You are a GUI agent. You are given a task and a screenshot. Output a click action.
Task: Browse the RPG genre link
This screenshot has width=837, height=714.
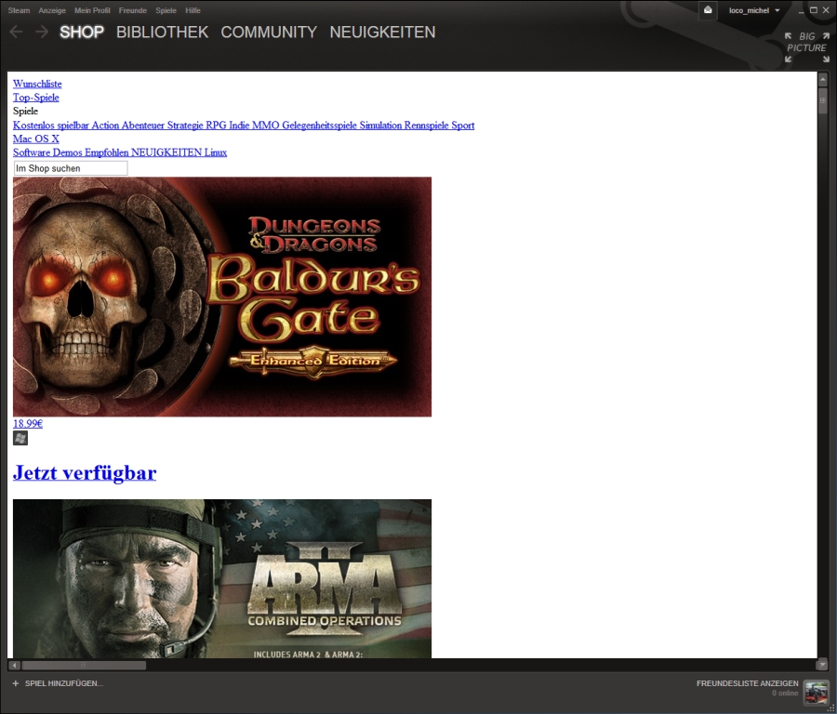216,126
